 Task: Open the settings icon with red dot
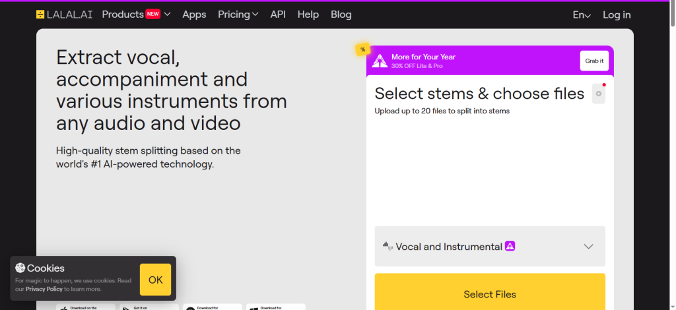pos(598,94)
